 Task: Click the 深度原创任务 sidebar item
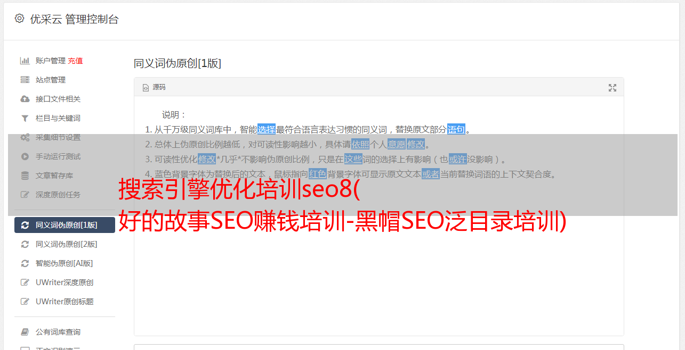[65, 195]
